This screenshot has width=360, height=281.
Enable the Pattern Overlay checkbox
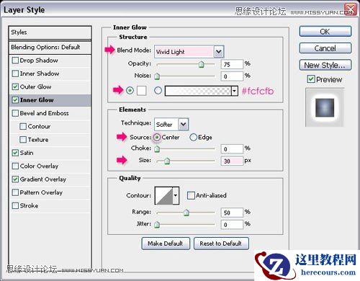coord(15,192)
